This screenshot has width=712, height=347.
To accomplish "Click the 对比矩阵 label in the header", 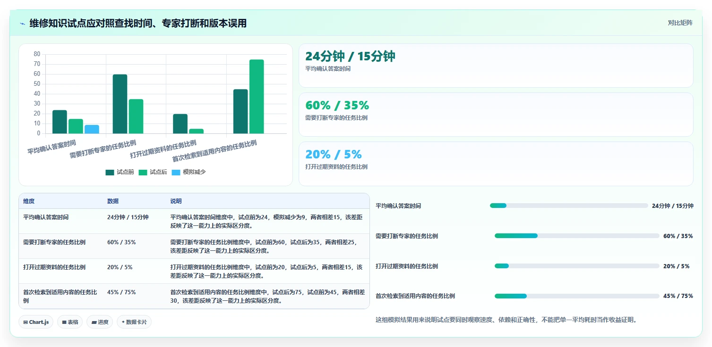I will (680, 23).
